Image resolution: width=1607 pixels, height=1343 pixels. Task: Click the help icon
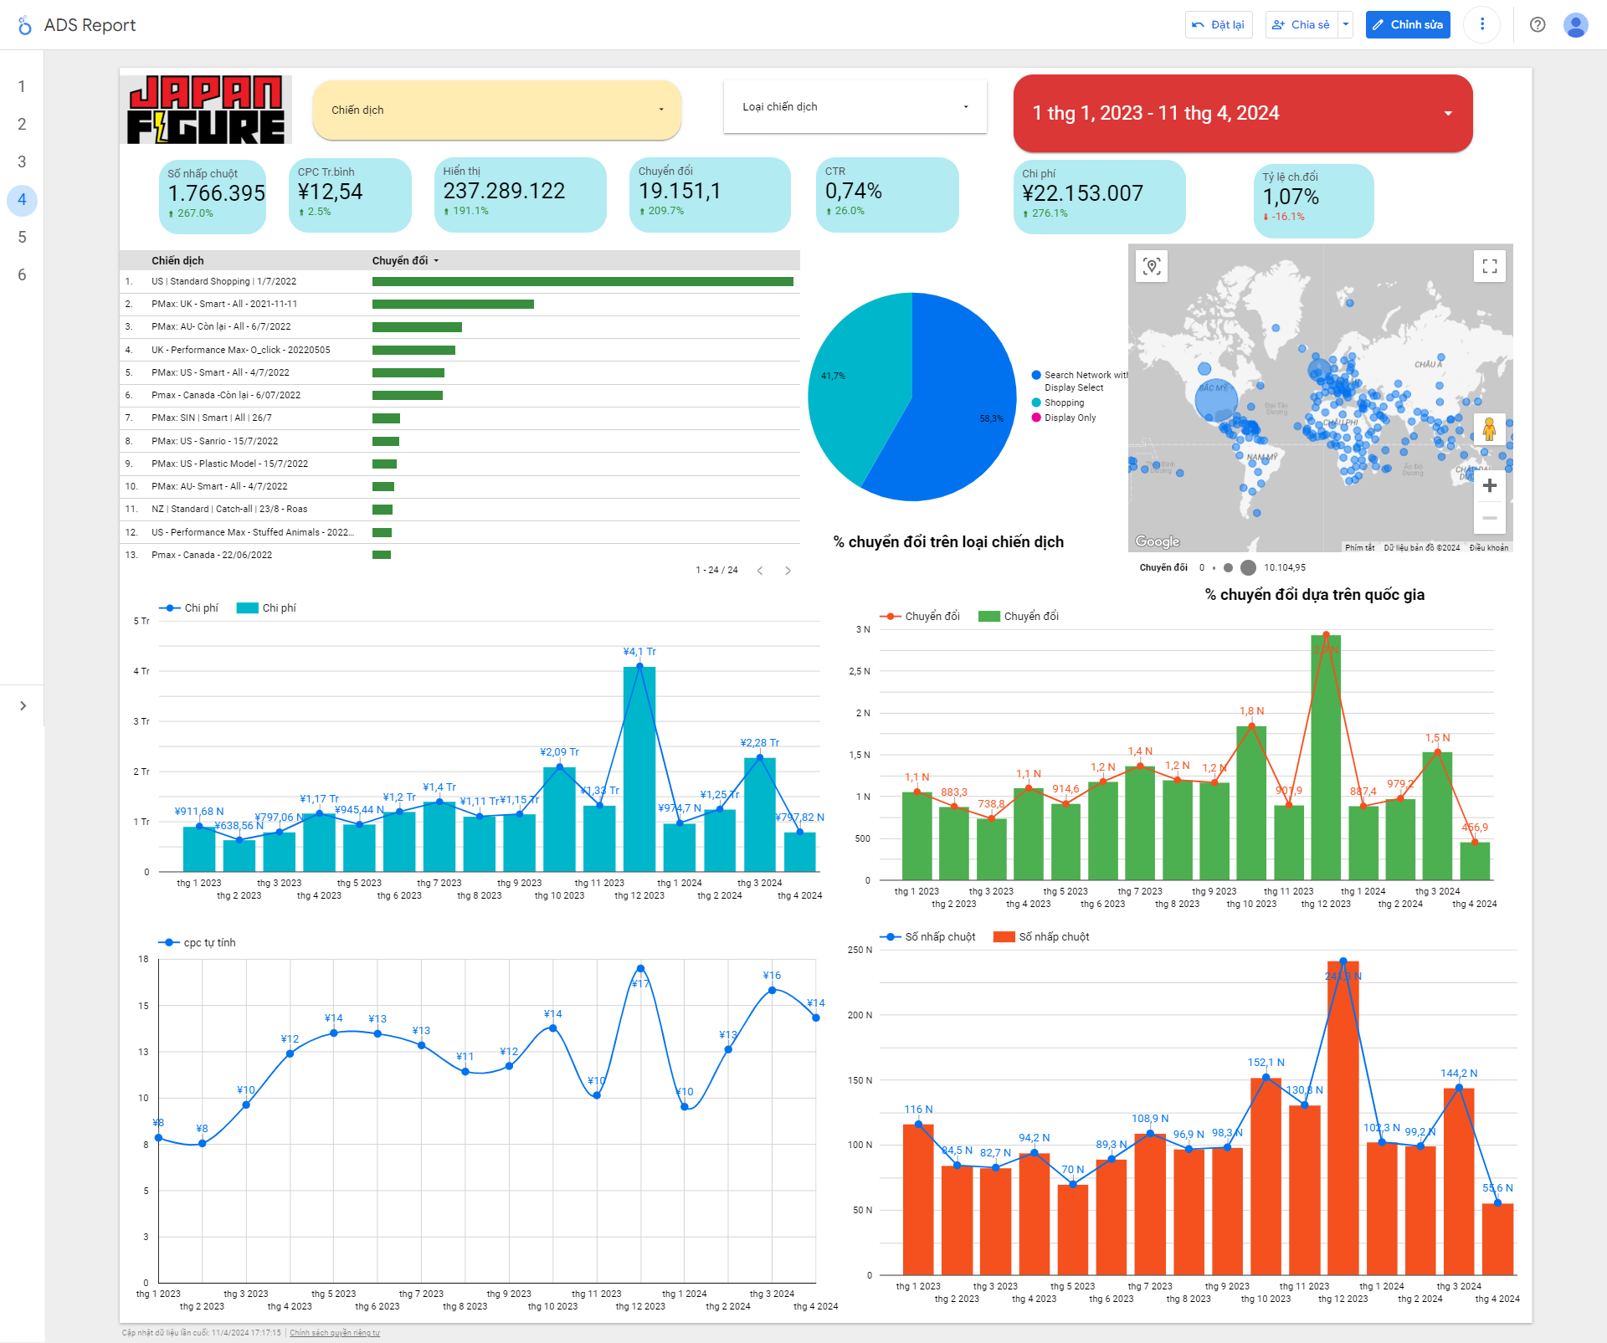(x=1538, y=24)
